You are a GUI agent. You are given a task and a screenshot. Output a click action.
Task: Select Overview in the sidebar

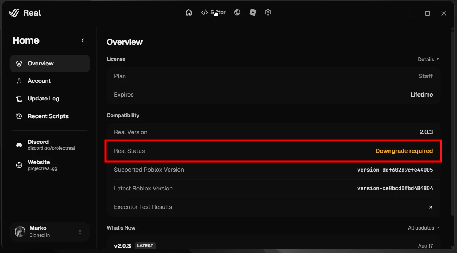50,63
